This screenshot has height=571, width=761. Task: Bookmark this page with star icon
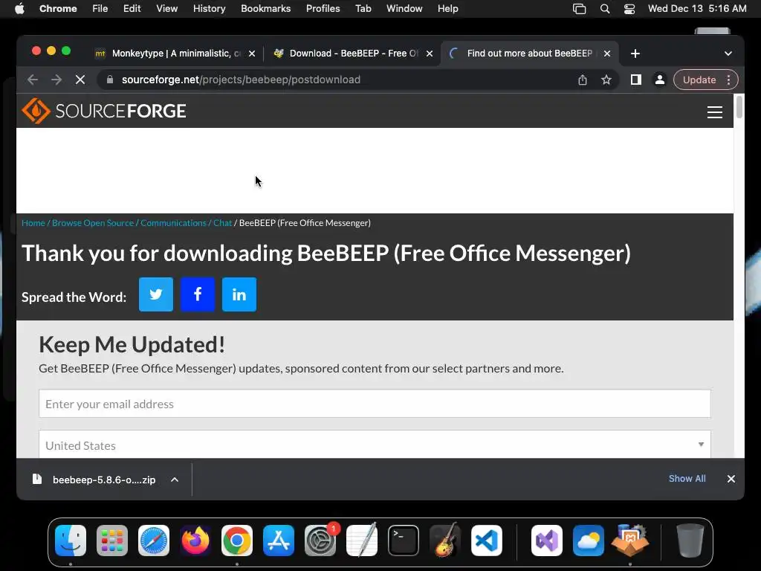(x=606, y=80)
